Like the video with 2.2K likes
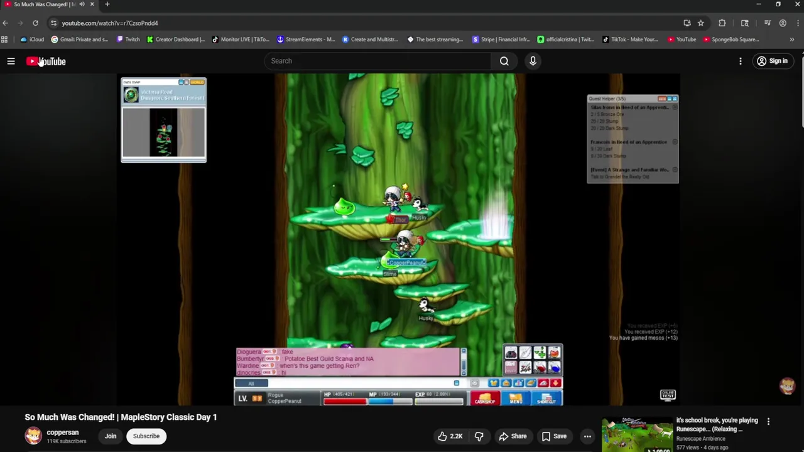This screenshot has height=452, width=804. point(450,436)
